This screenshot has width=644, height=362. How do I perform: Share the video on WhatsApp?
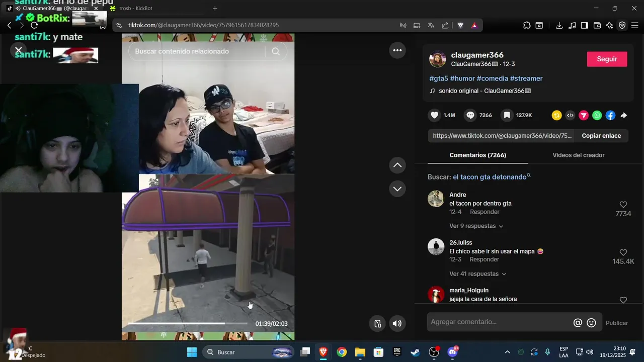coord(597,115)
